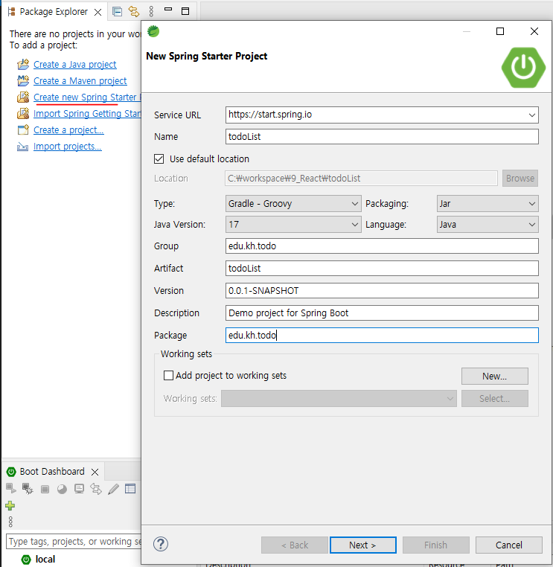Open Create a Maven project link

(x=80, y=80)
